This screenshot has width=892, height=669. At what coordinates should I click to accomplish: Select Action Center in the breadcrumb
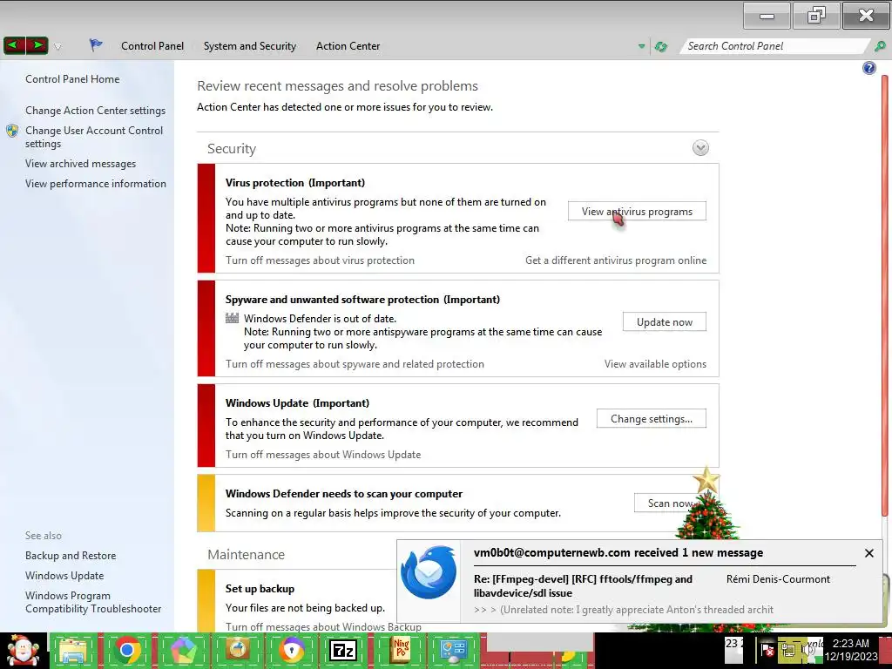348,46
